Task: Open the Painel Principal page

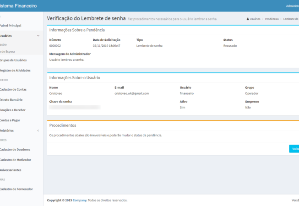Action: click(x=11, y=26)
